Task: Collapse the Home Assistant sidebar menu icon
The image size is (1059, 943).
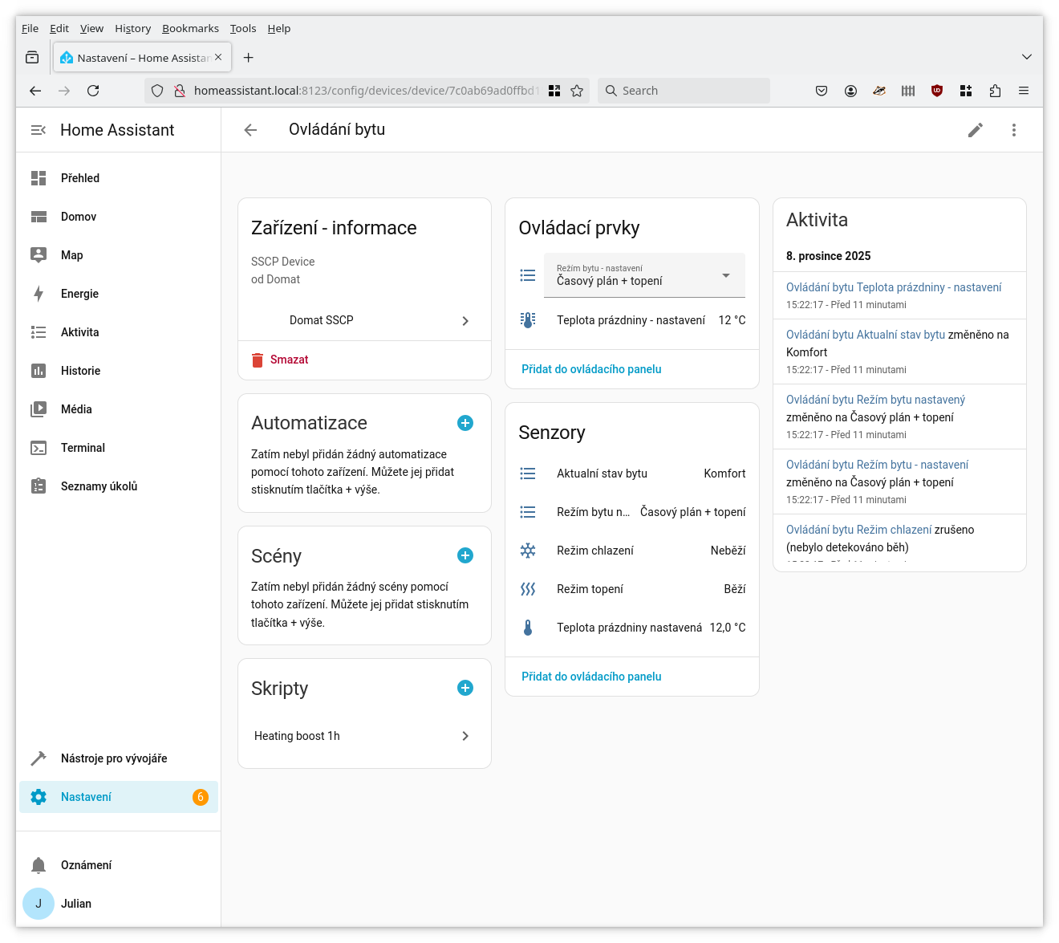Action: click(x=38, y=130)
